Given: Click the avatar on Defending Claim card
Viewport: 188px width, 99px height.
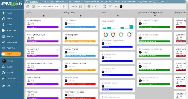Looking at the screenshot, I should (x=66, y=38).
